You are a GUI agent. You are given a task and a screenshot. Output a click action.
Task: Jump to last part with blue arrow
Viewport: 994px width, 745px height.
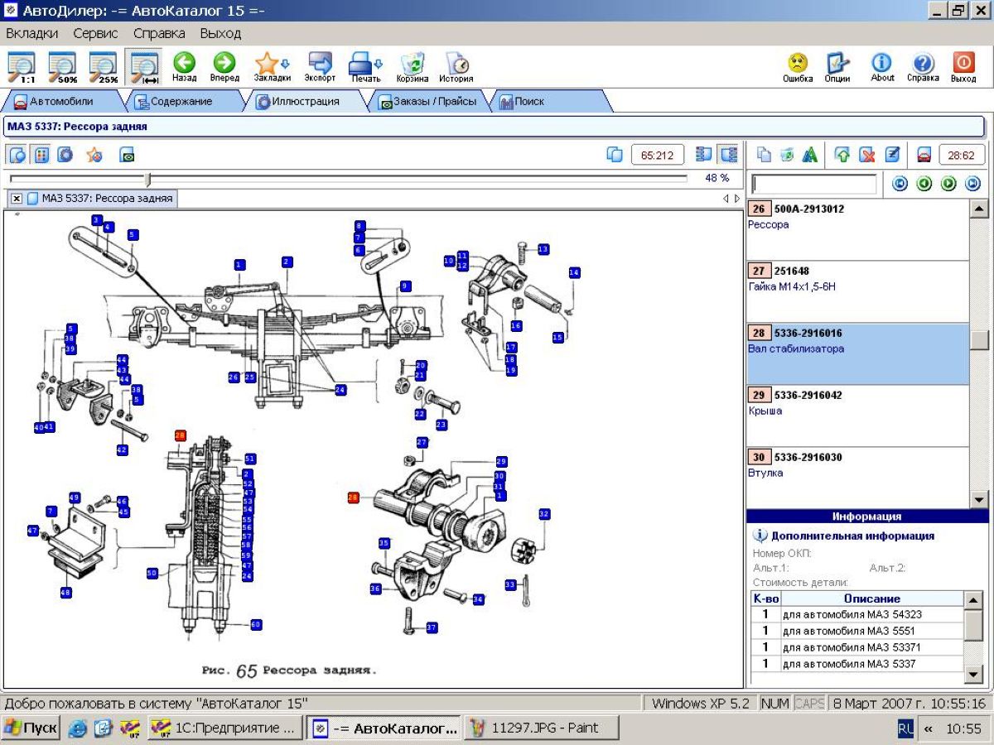(973, 184)
